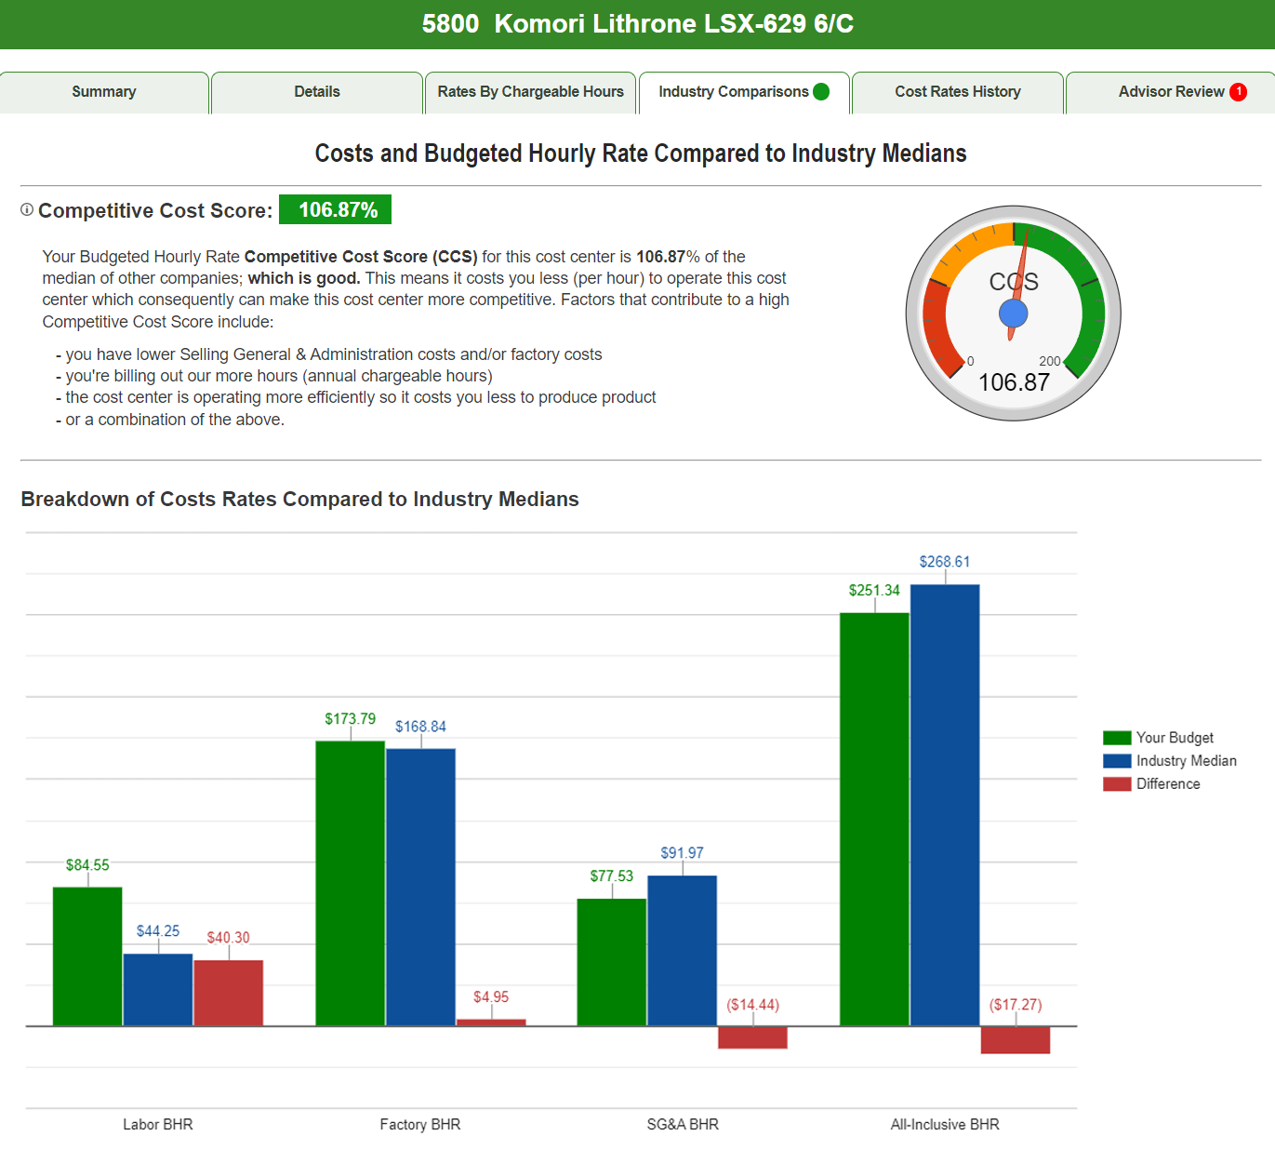Click the All-Inclusive BHR axis label
Image resolution: width=1275 pixels, height=1162 pixels.
coord(945,1125)
